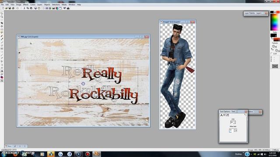The height and width of the screenshot is (157, 280).
Task: Click the red record taskbar icon
Action: (x=87, y=154)
